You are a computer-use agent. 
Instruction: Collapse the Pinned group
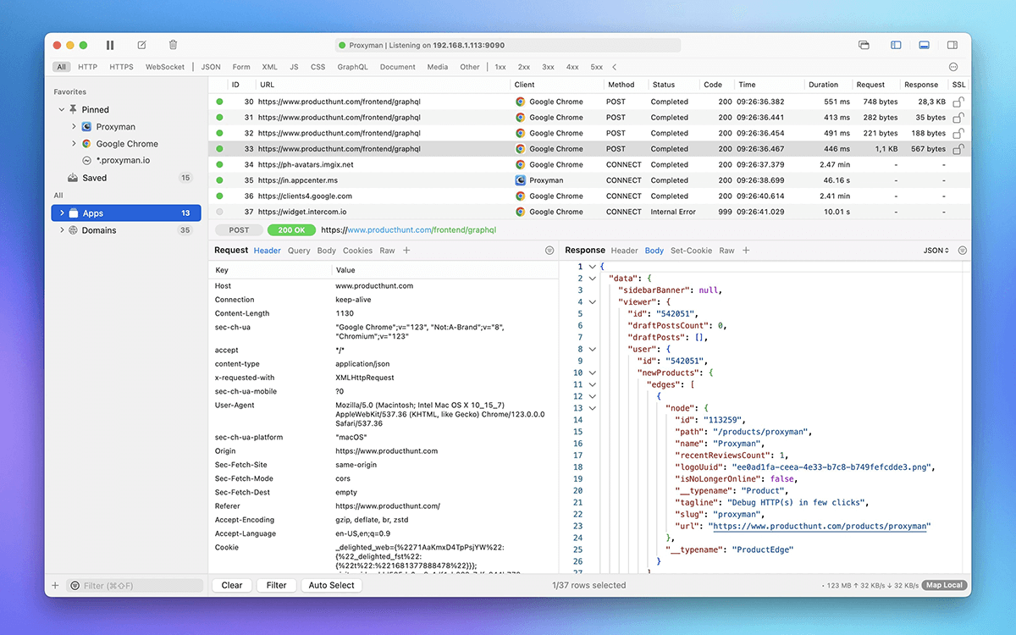click(x=62, y=109)
